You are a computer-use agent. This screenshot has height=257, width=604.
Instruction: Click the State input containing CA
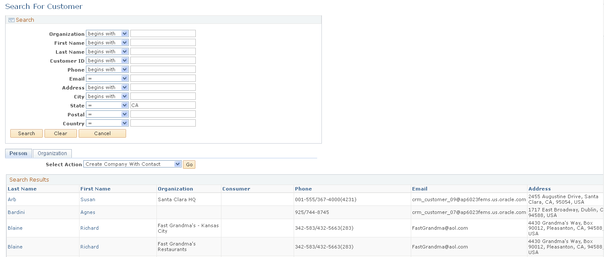[163, 105]
